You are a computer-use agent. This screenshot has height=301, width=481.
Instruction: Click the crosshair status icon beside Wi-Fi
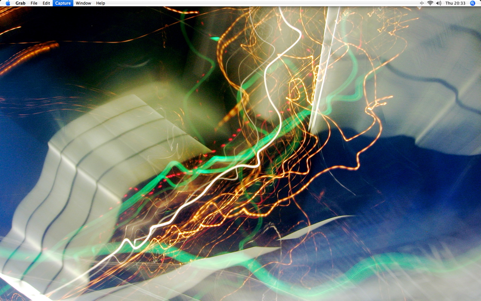coord(422,3)
